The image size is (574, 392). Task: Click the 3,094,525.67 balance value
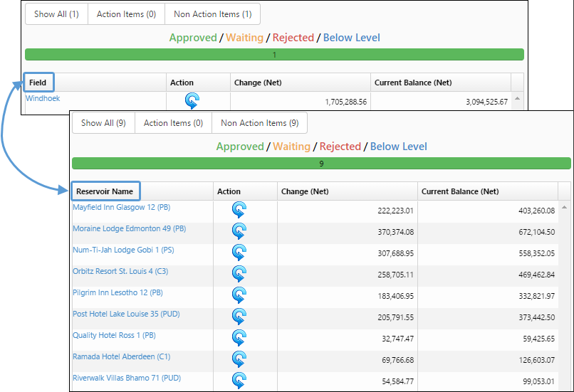pos(487,102)
